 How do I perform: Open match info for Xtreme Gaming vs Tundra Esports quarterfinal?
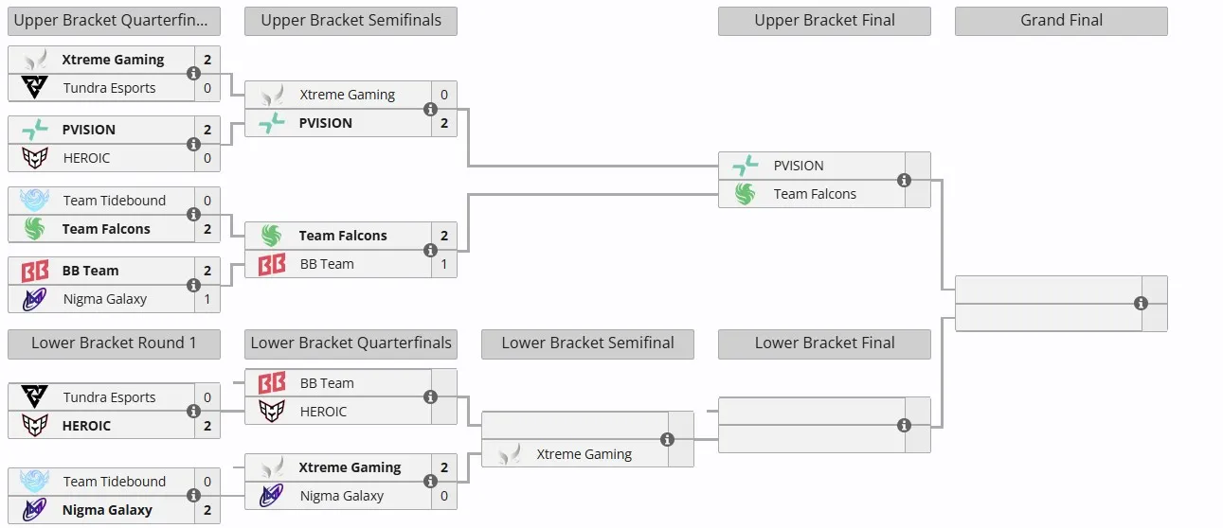tap(193, 74)
